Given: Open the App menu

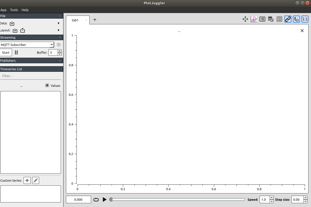Looking at the screenshot, I should [x=4, y=10].
